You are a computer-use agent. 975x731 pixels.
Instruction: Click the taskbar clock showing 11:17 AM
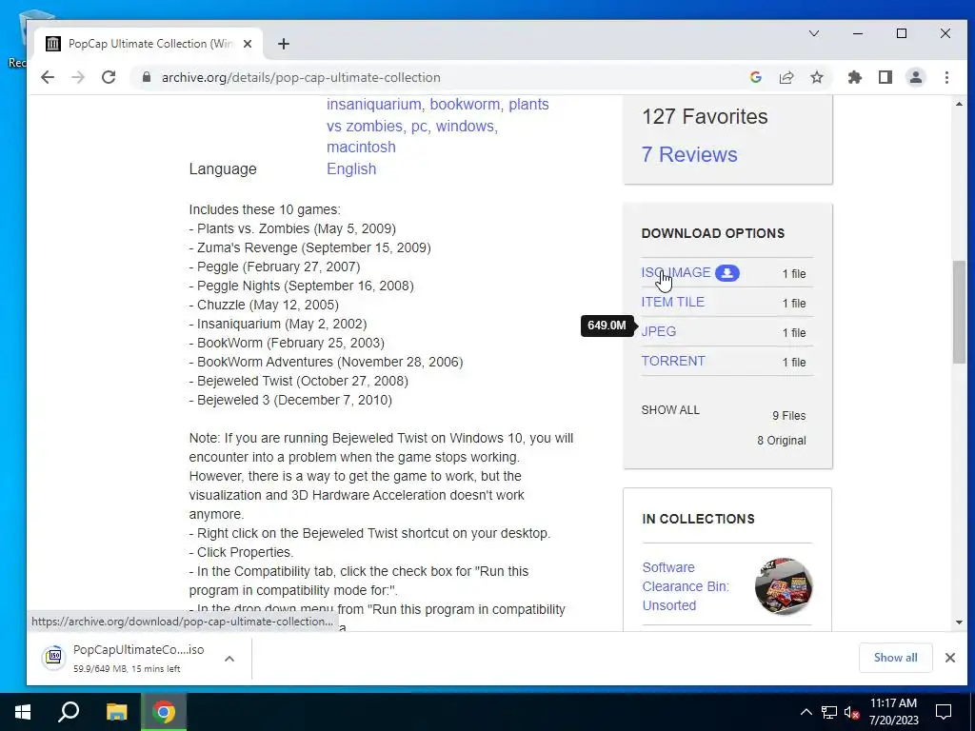pos(893,712)
